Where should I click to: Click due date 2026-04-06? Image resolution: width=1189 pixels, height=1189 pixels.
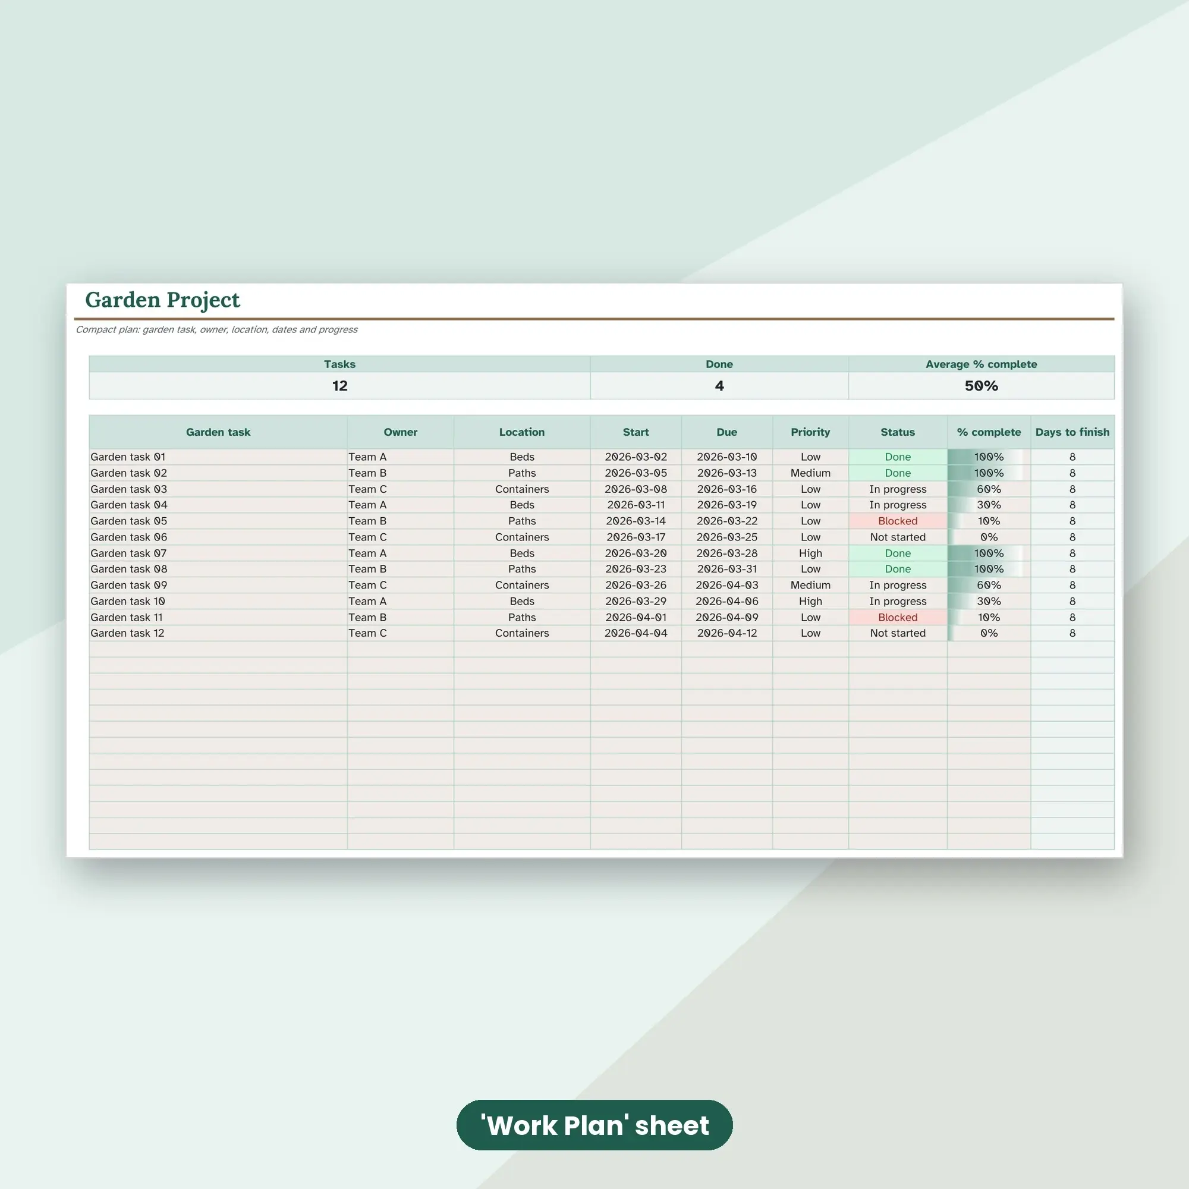[727, 601]
